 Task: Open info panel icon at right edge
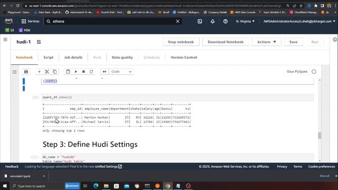pyautogui.click(x=335, y=40)
